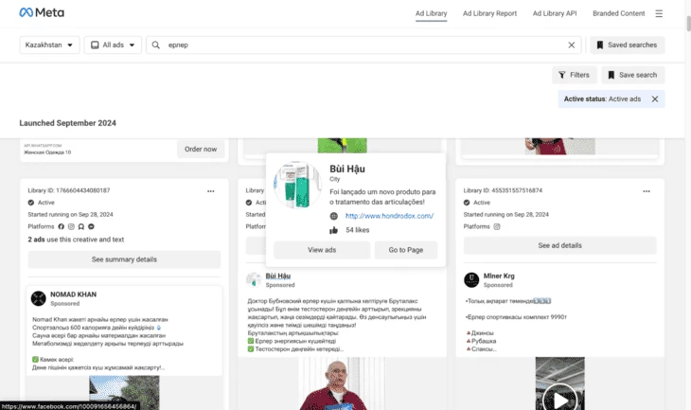691x410 pixels.
Task: Click the Bùi Hậu popup title
Action: (347, 169)
